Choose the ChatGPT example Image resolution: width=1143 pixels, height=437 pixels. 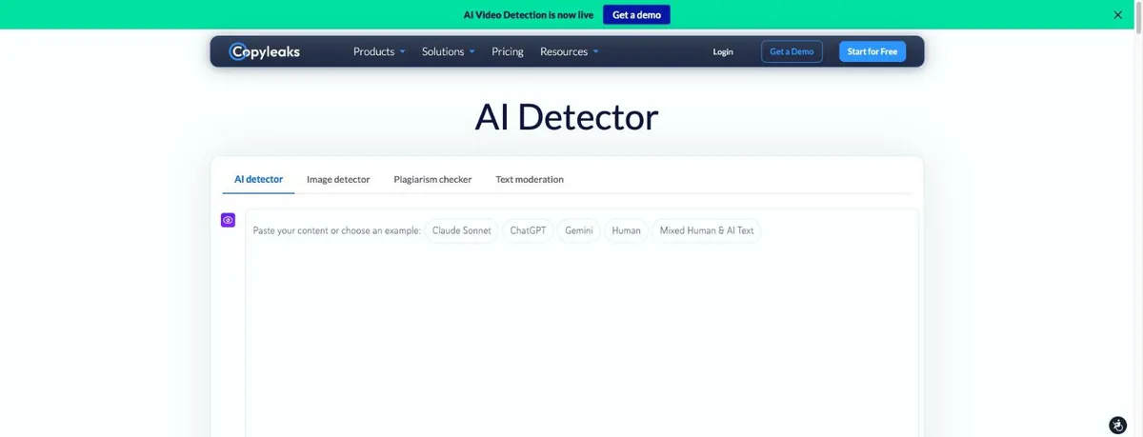click(x=528, y=230)
